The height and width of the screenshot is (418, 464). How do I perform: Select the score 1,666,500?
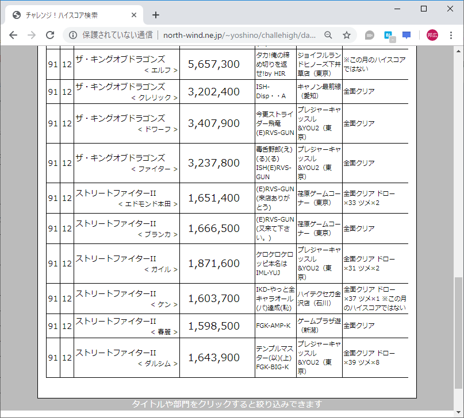[x=214, y=229]
